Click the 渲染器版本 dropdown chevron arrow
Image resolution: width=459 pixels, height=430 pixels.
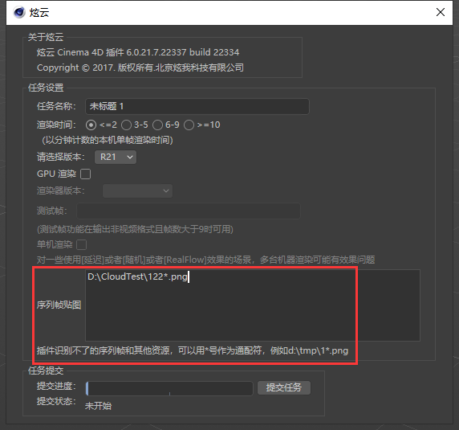[166, 191]
